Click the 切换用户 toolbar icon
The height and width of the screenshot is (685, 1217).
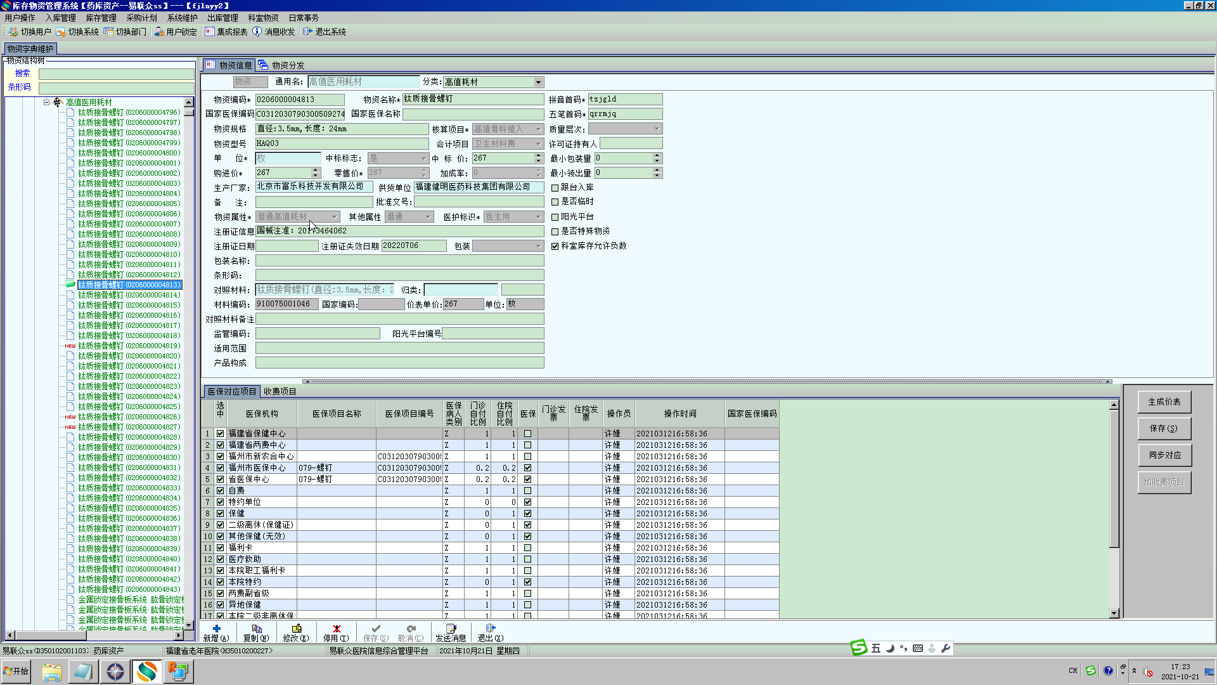tap(13, 32)
